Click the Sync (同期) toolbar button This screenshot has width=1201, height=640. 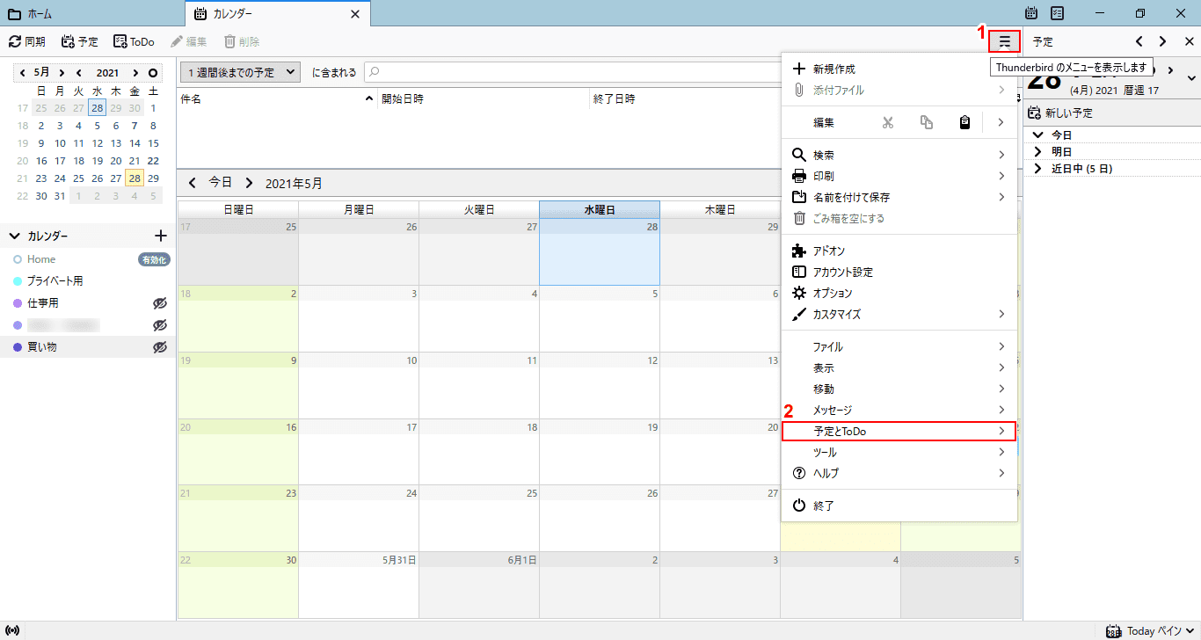coord(27,41)
